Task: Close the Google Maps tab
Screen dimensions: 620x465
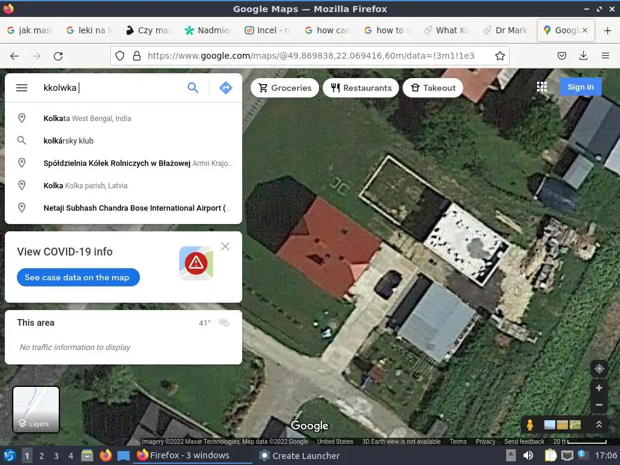Action: click(585, 30)
